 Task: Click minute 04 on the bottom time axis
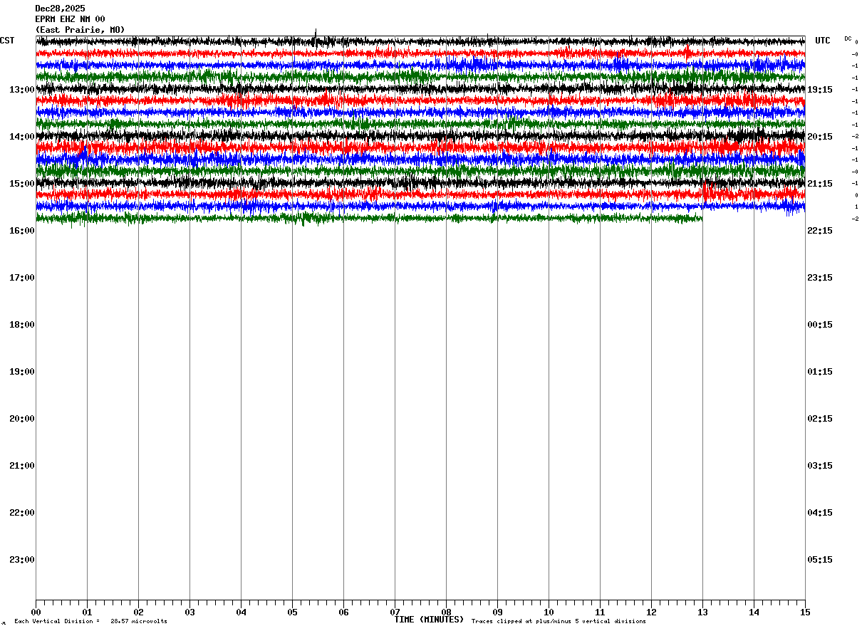tap(241, 612)
